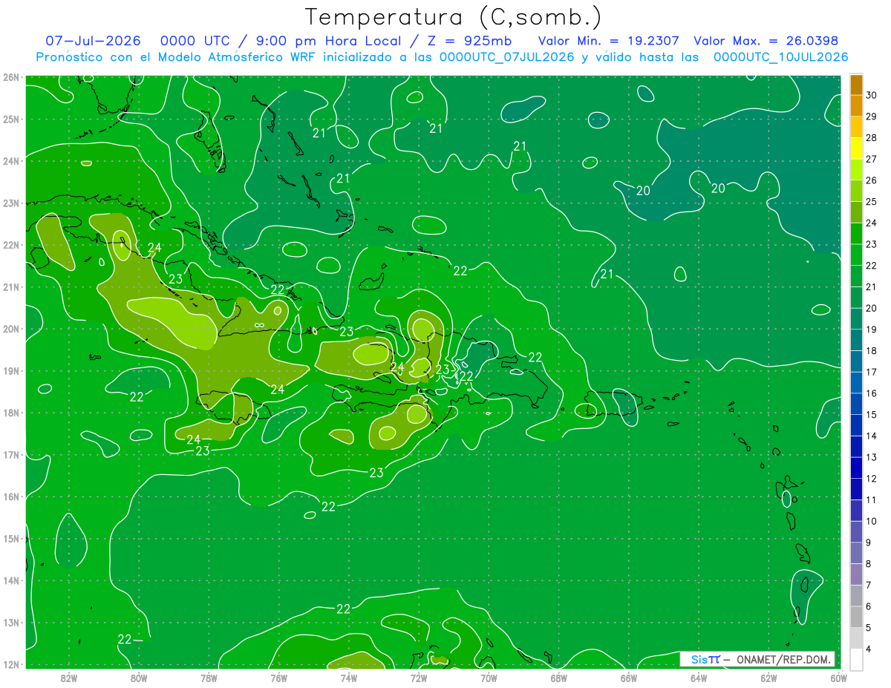The height and width of the screenshot is (688, 891).
Task: Click the longitude axis label '64W'
Action: 699,678
